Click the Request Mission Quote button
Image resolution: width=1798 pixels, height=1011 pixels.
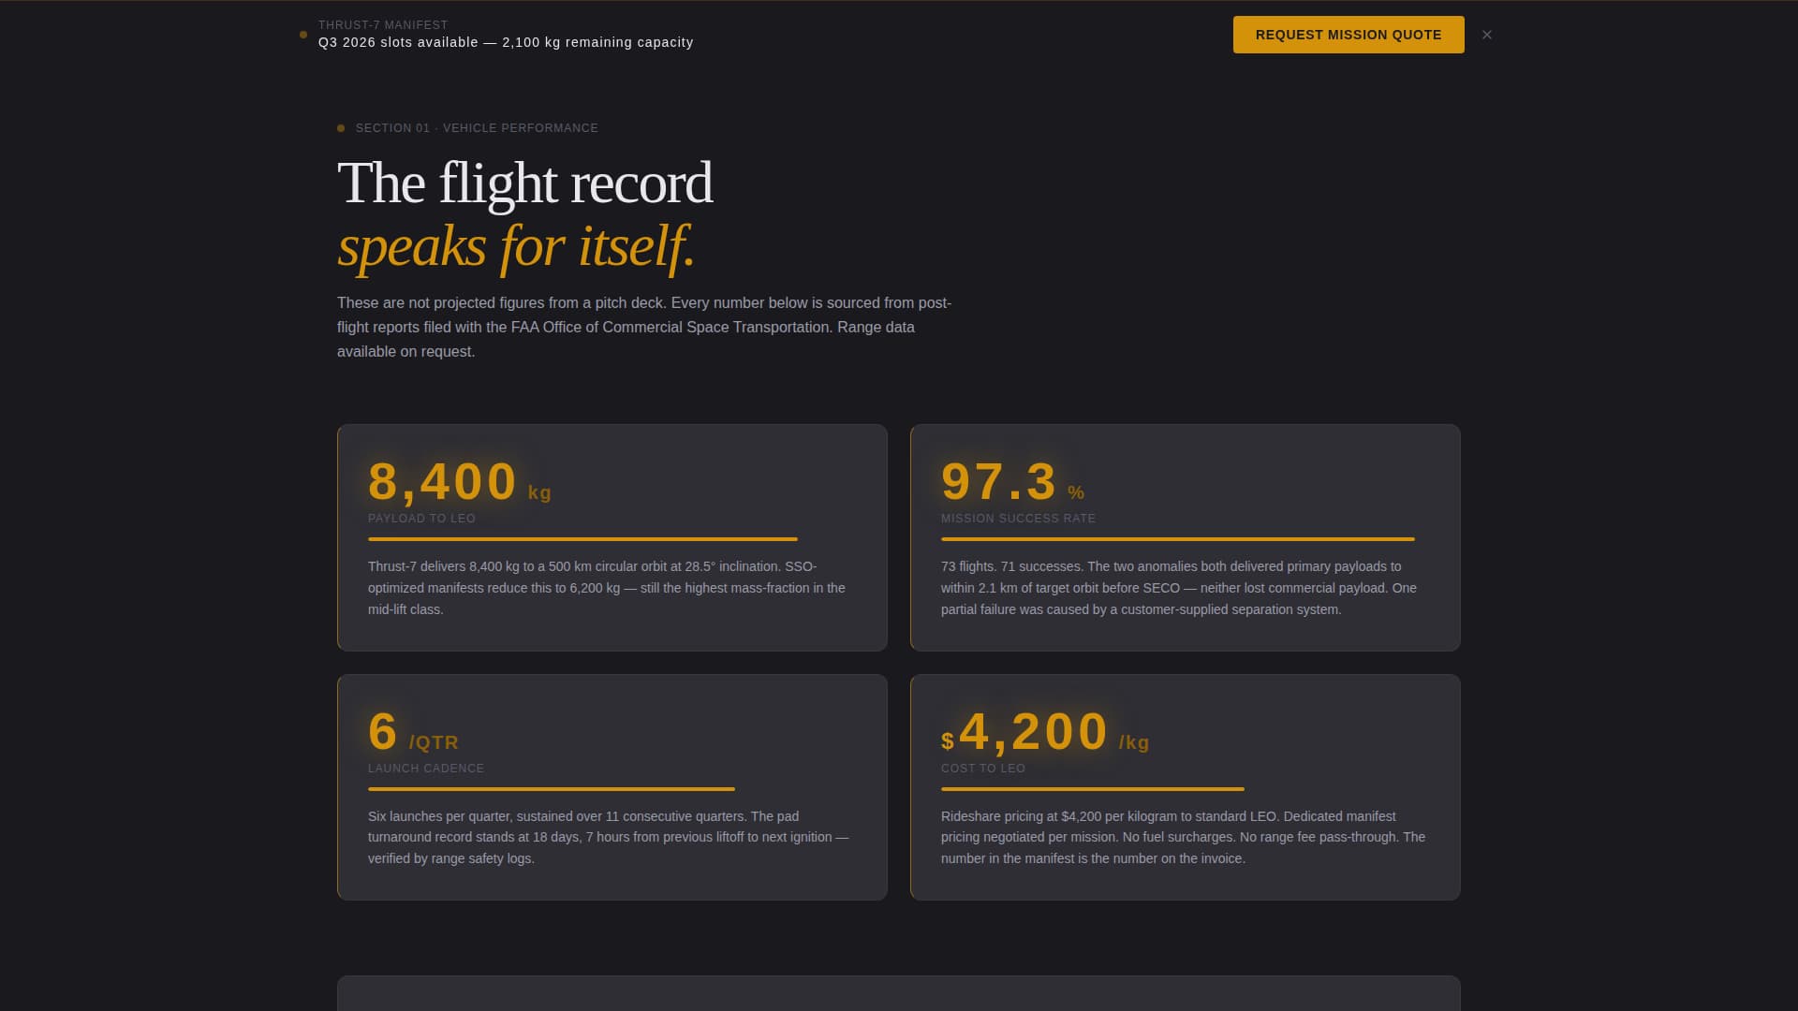(x=1348, y=35)
